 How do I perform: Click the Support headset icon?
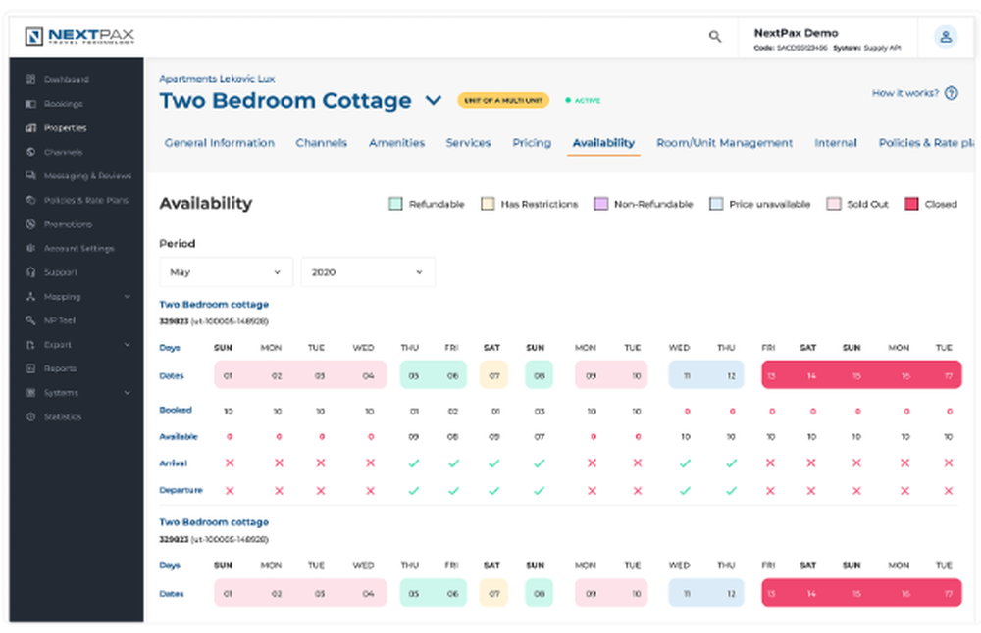click(31, 272)
